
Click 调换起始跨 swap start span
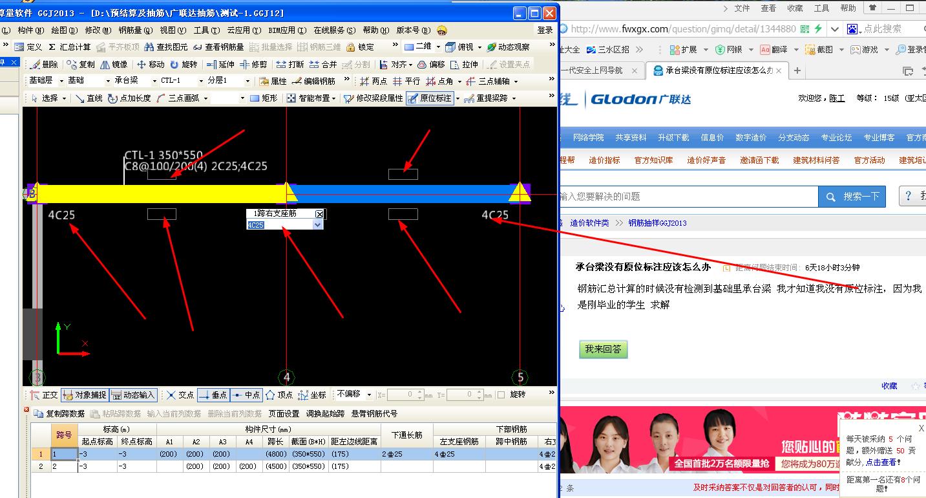pos(326,413)
